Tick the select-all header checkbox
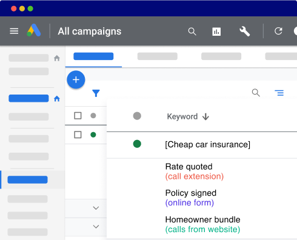The width and height of the screenshot is (297, 240). 78,116
